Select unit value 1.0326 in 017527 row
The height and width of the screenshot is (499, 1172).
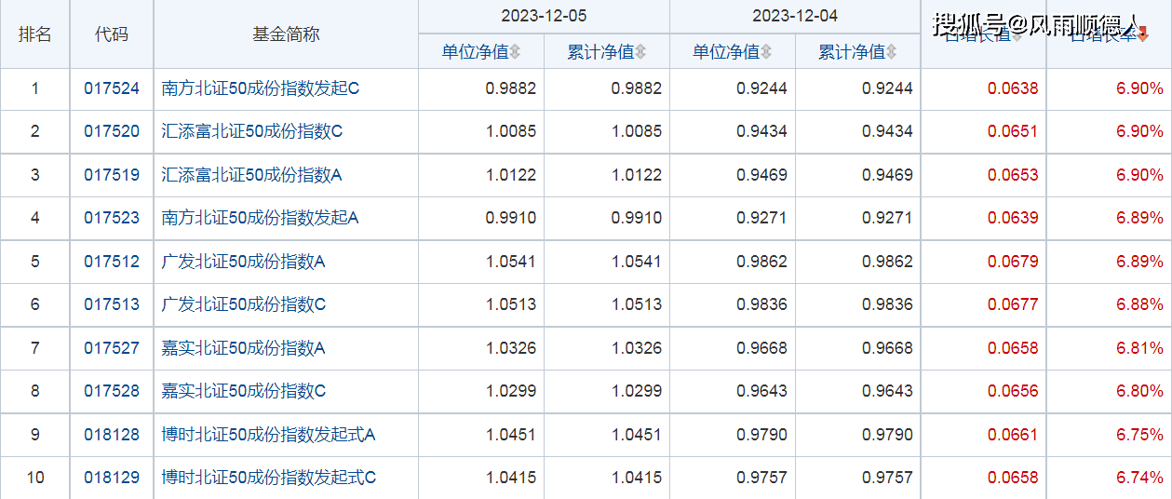click(x=511, y=348)
